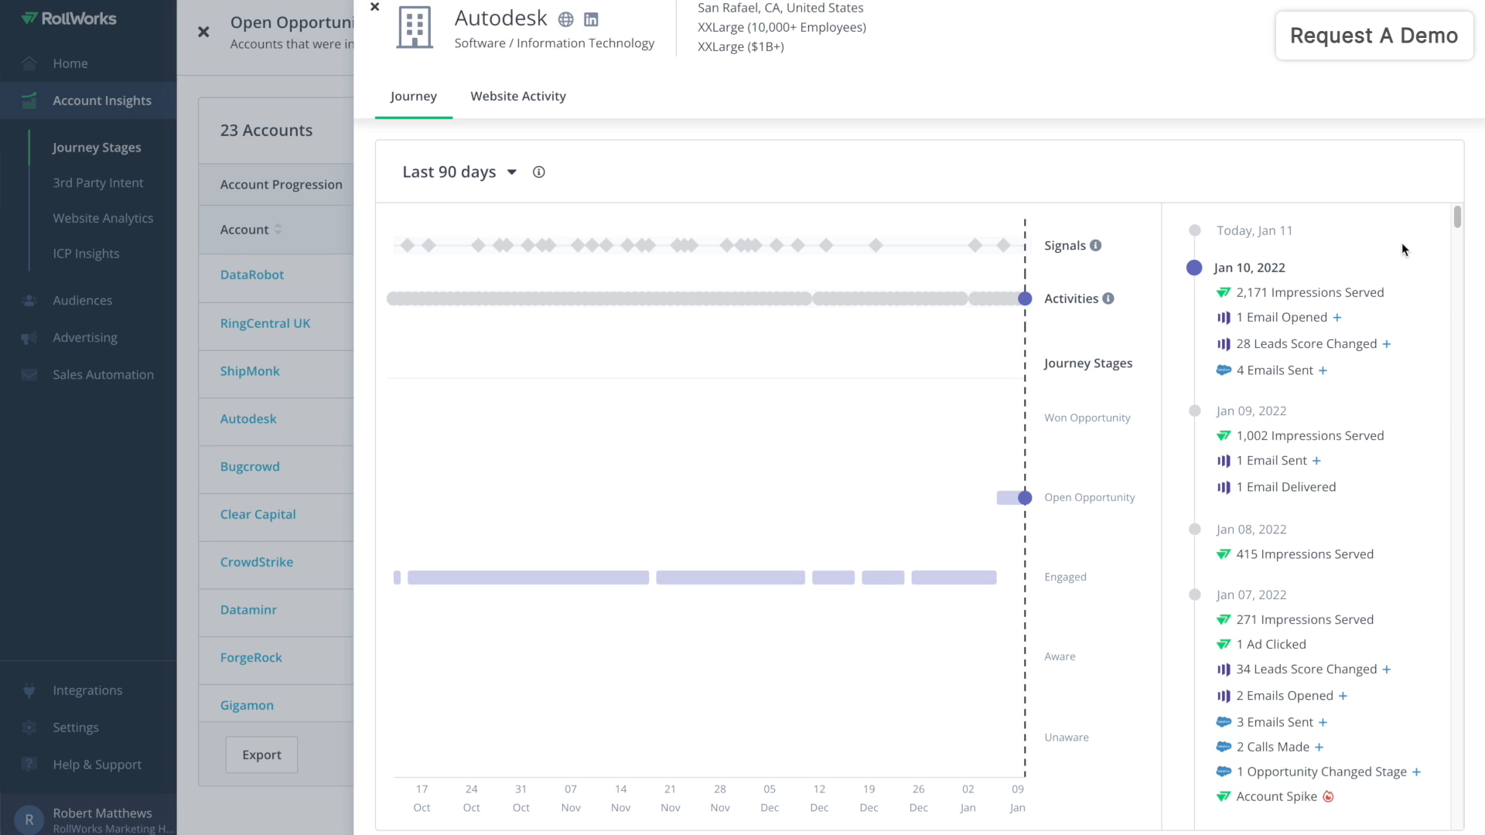Click Account Progression heading
Viewport: 1485px width, 835px height.
[281, 185]
